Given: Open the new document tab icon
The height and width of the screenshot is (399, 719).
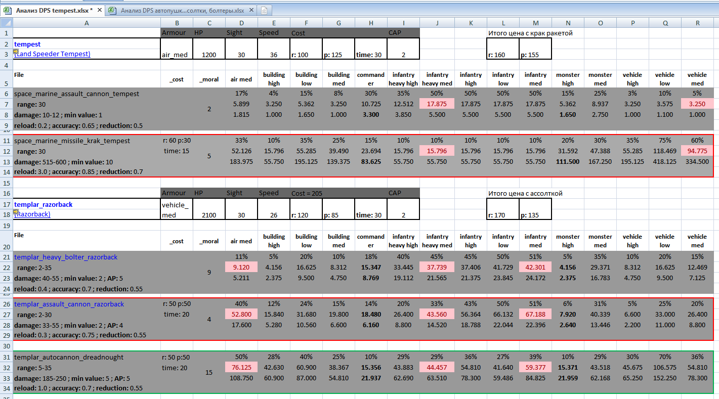Looking at the screenshot, I should 264,11.
